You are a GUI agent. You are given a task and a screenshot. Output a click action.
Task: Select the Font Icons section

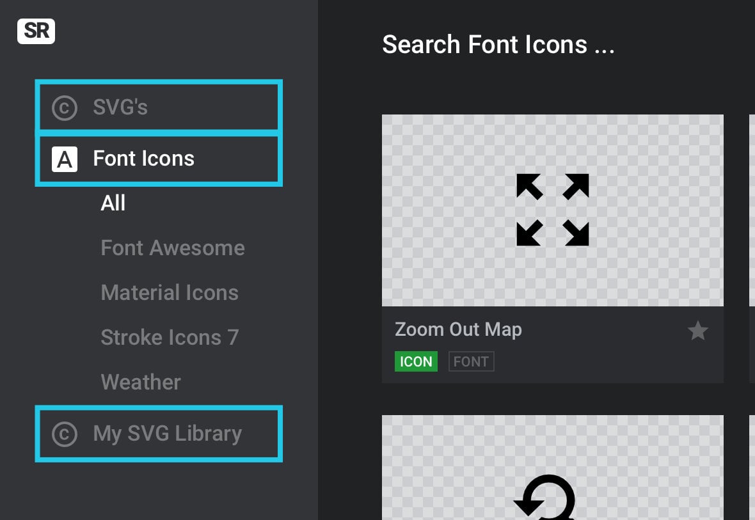point(159,159)
